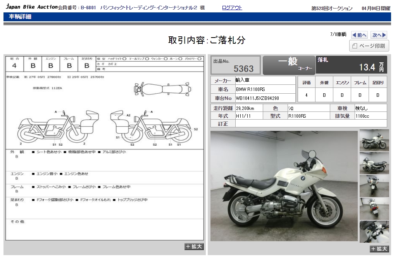Click the 車輌詳細 header title
Image resolution: width=393 pixels, height=259 pixels.
click(x=20, y=17)
